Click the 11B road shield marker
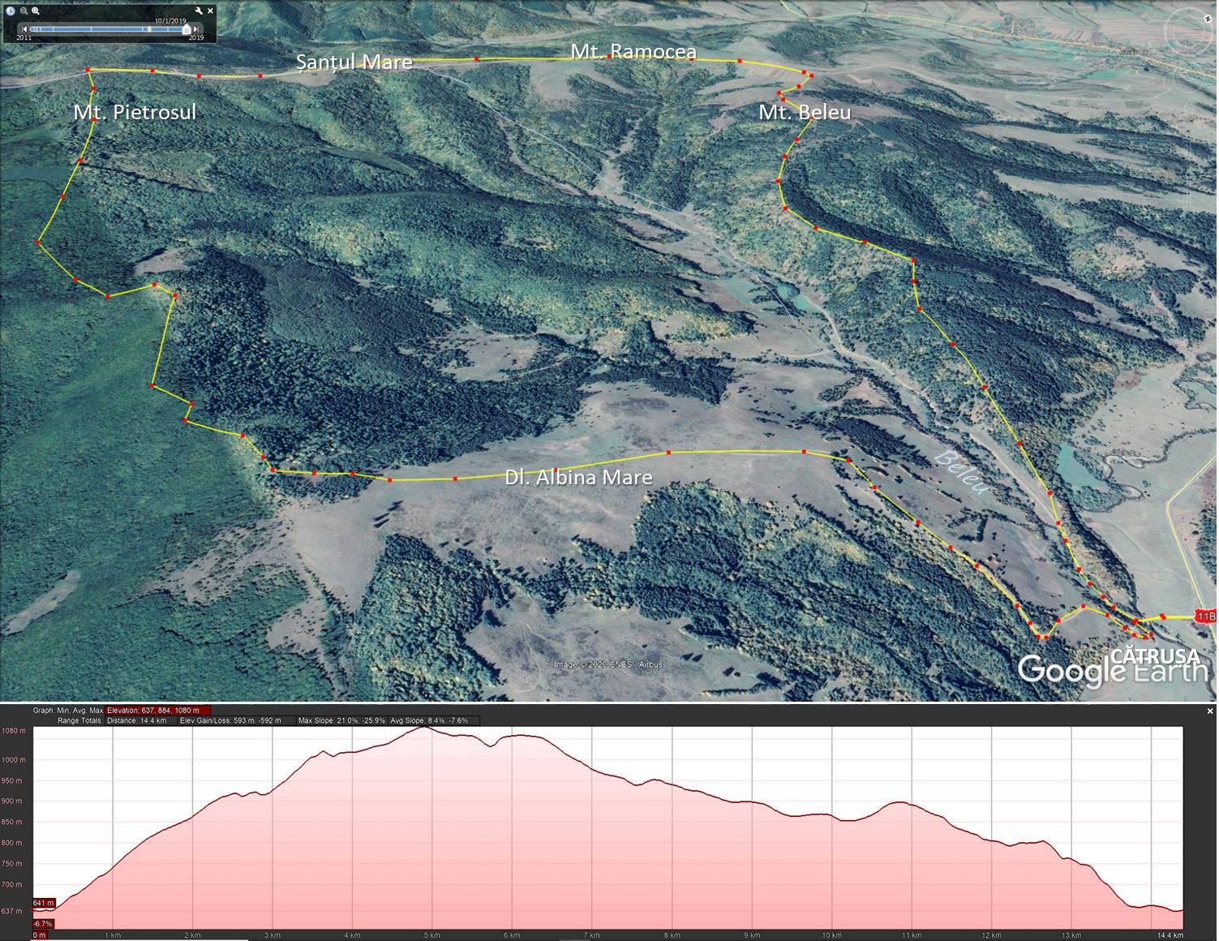The width and height of the screenshot is (1219, 941). [1205, 617]
